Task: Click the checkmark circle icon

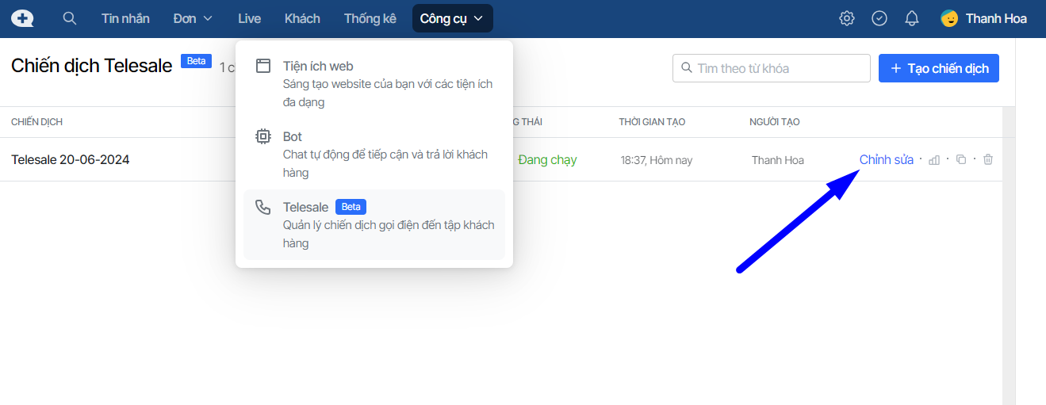Action: point(879,18)
